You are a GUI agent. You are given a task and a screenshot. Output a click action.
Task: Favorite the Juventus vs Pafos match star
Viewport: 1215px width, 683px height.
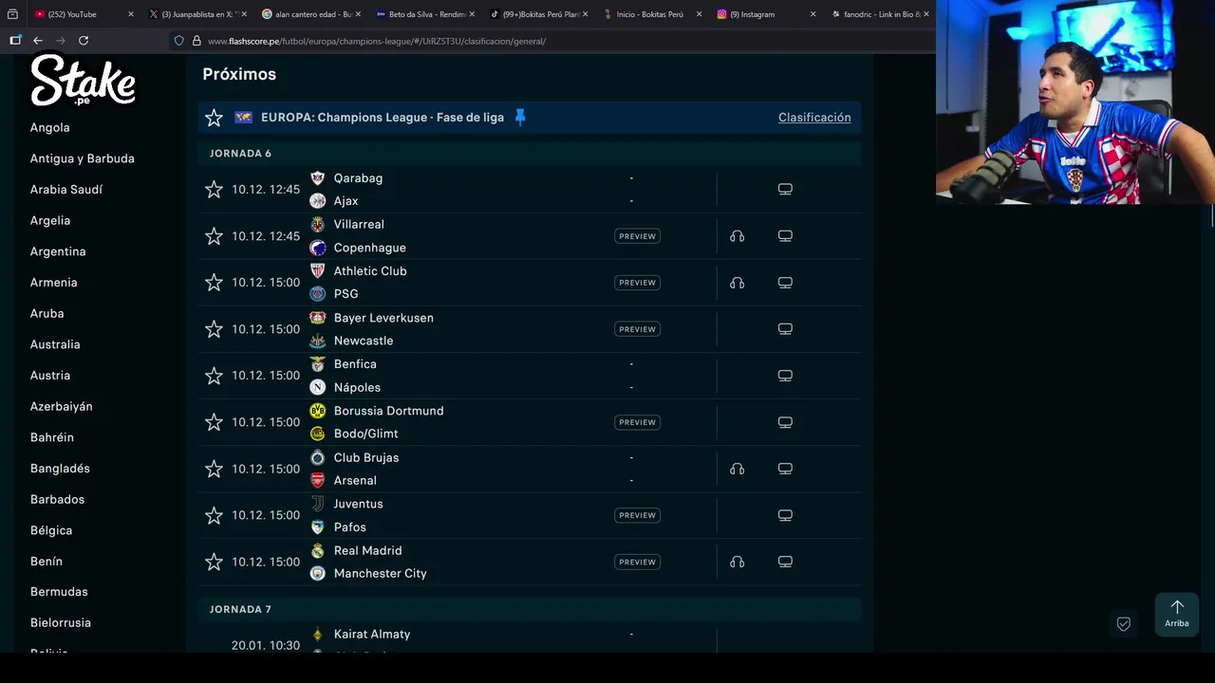pyautogui.click(x=214, y=515)
